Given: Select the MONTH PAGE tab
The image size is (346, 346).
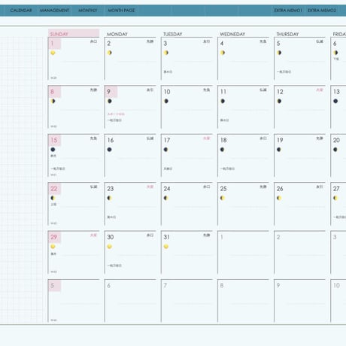Looking at the screenshot, I should pyautogui.click(x=121, y=11).
